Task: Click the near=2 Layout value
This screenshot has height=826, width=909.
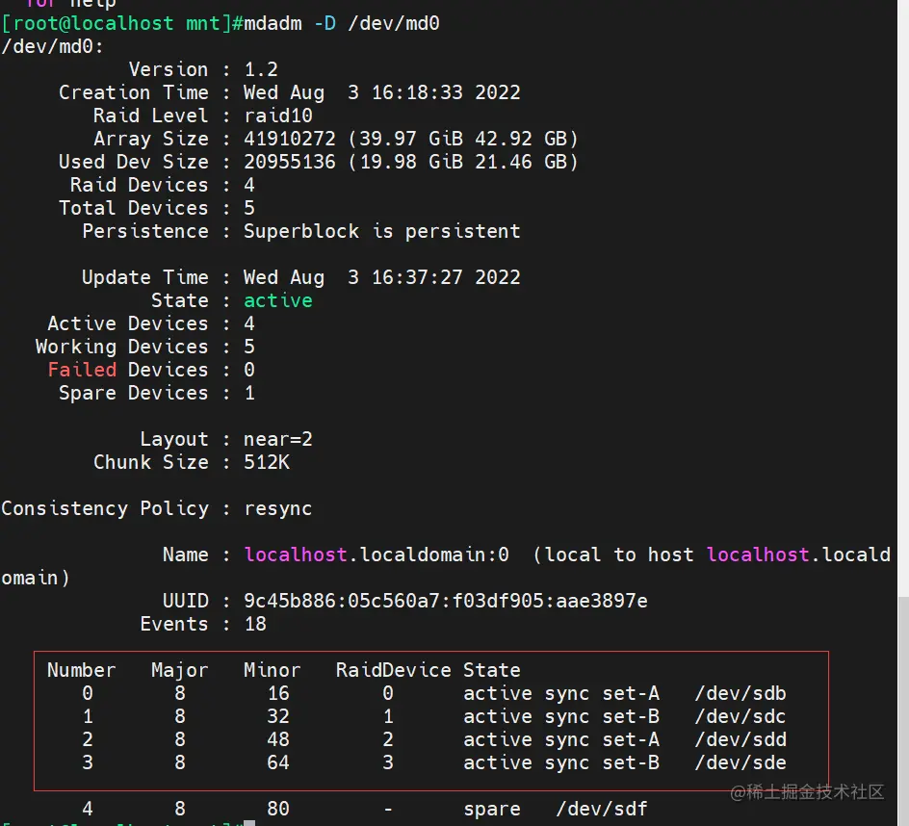Action: (277, 439)
